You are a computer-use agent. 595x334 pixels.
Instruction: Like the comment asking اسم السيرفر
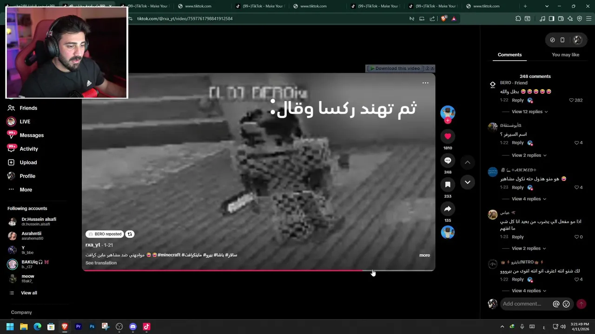point(576,143)
